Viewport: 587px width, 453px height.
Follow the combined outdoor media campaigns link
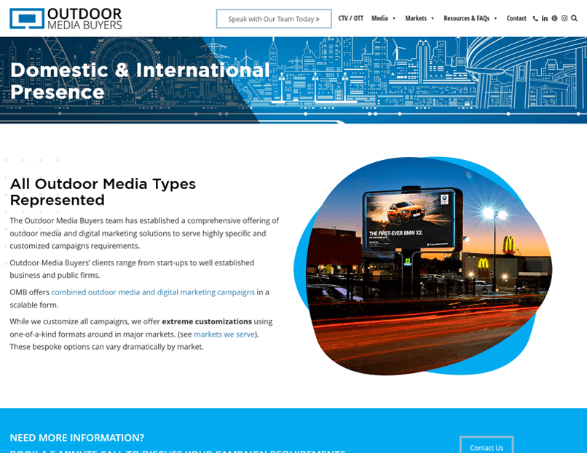[153, 292]
